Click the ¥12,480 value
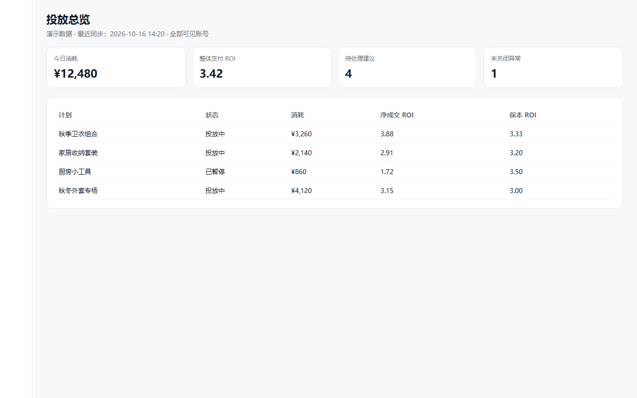 [x=76, y=74]
